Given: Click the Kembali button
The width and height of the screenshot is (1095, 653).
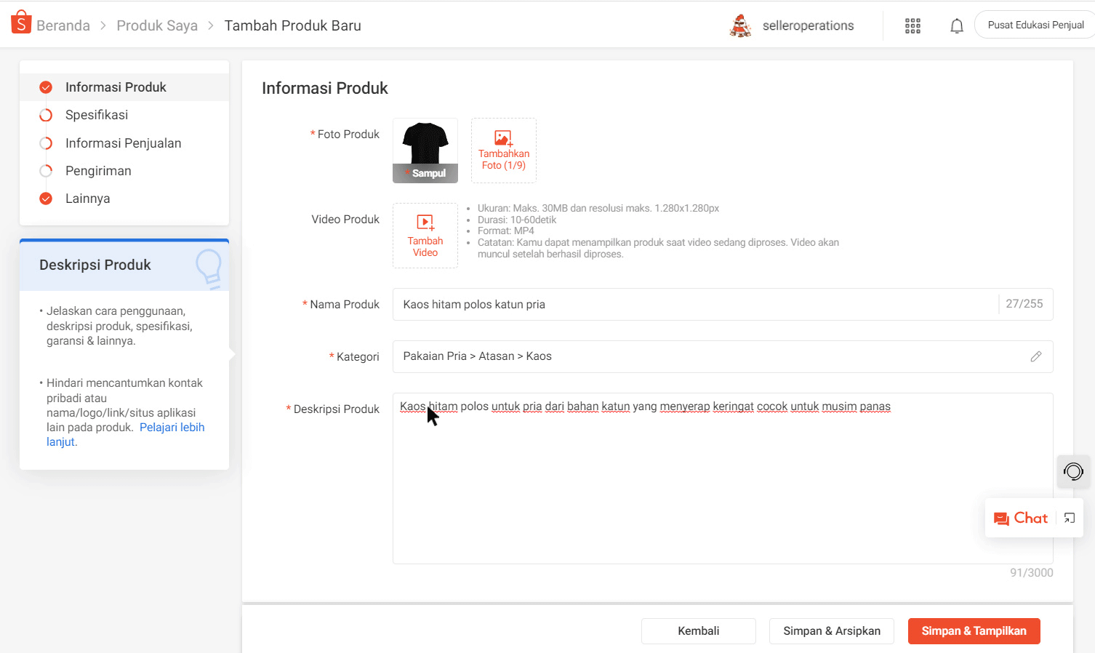Looking at the screenshot, I should (698, 630).
